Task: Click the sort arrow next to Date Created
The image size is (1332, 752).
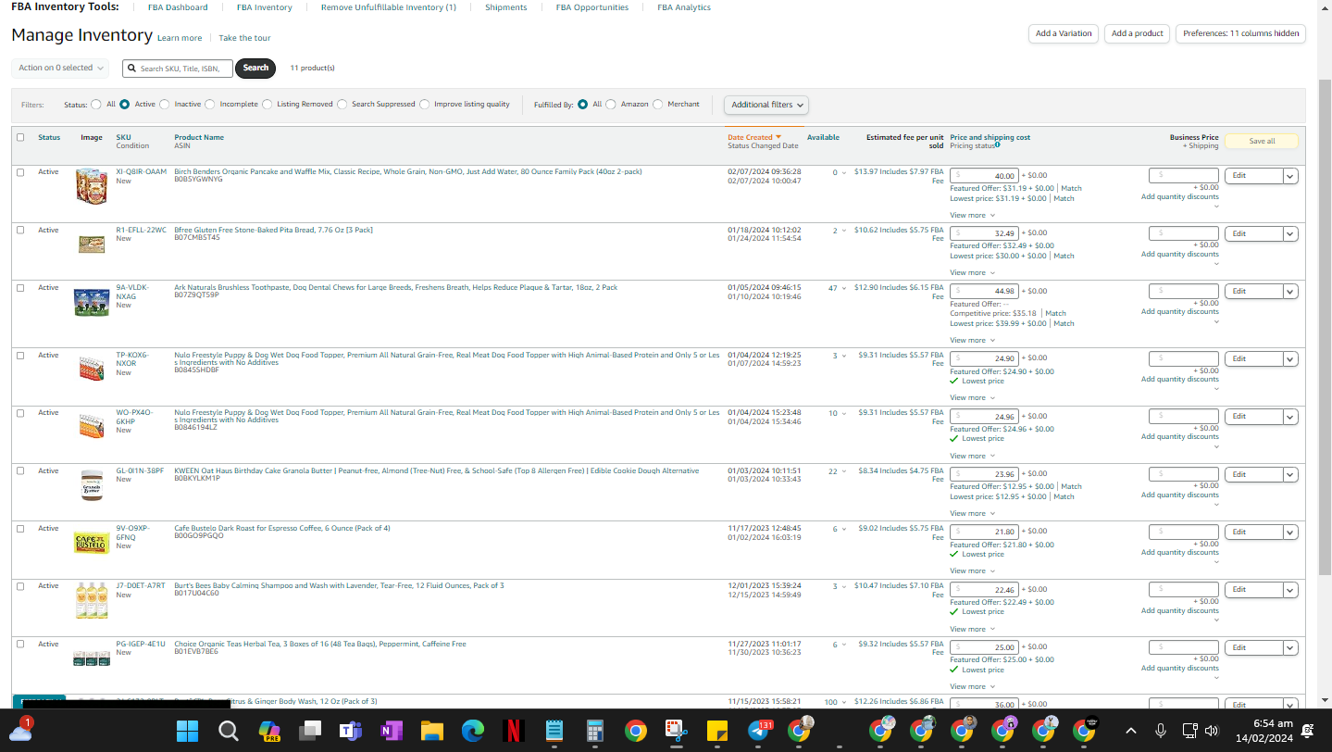Action: [x=778, y=137]
